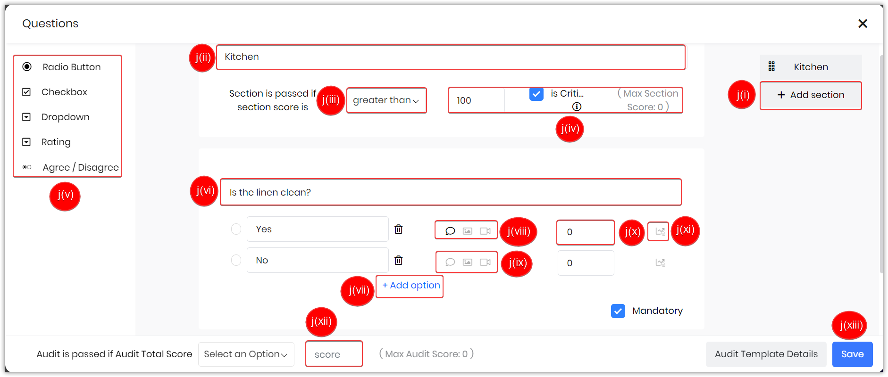888x377 pixels.
Task: Click the vertical scrollbar on the right
Action: (x=881, y=164)
